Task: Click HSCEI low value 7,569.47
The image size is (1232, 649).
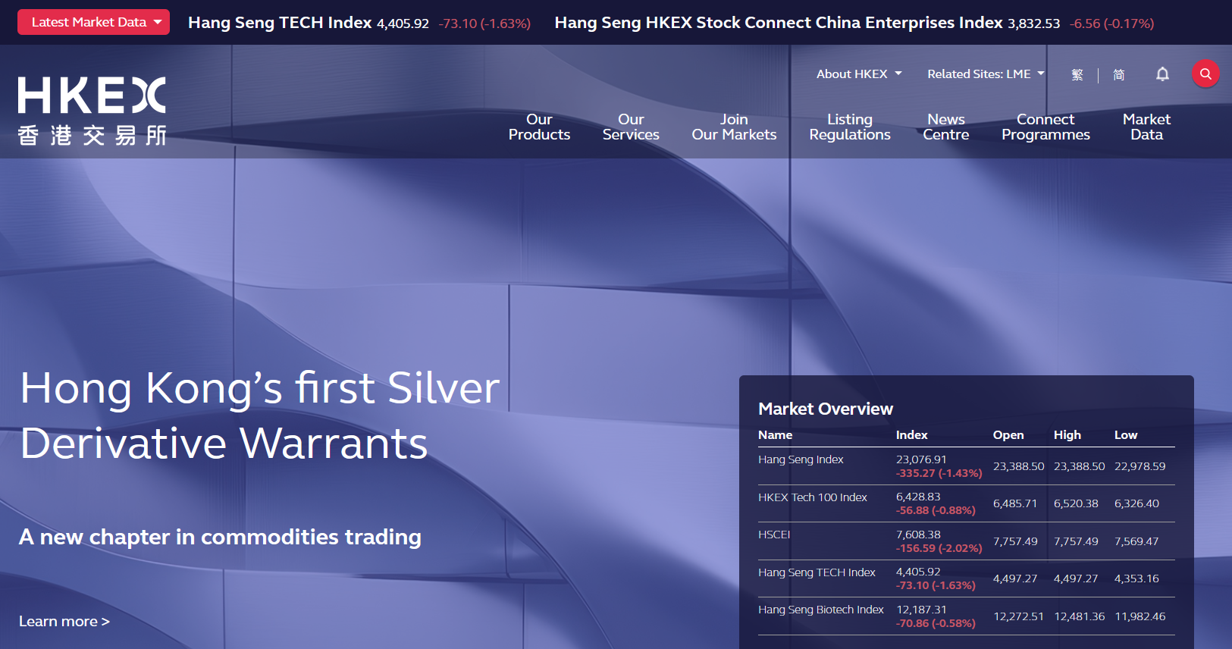Action: pyautogui.click(x=1136, y=541)
